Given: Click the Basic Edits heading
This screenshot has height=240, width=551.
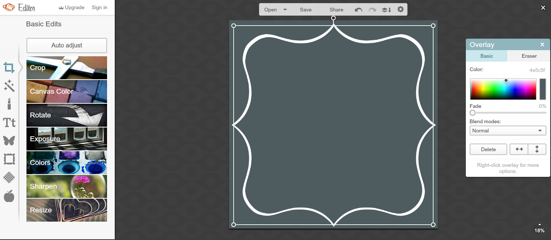Looking at the screenshot, I should click(x=44, y=24).
